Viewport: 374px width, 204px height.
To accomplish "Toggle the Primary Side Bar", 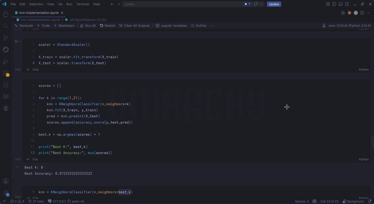I will (334, 4).
